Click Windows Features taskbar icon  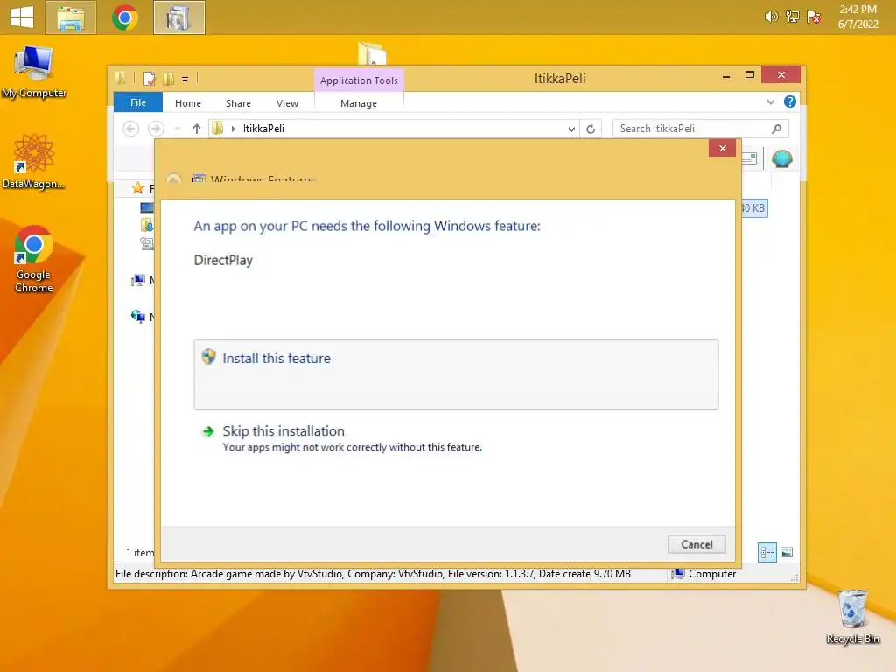coord(178,17)
